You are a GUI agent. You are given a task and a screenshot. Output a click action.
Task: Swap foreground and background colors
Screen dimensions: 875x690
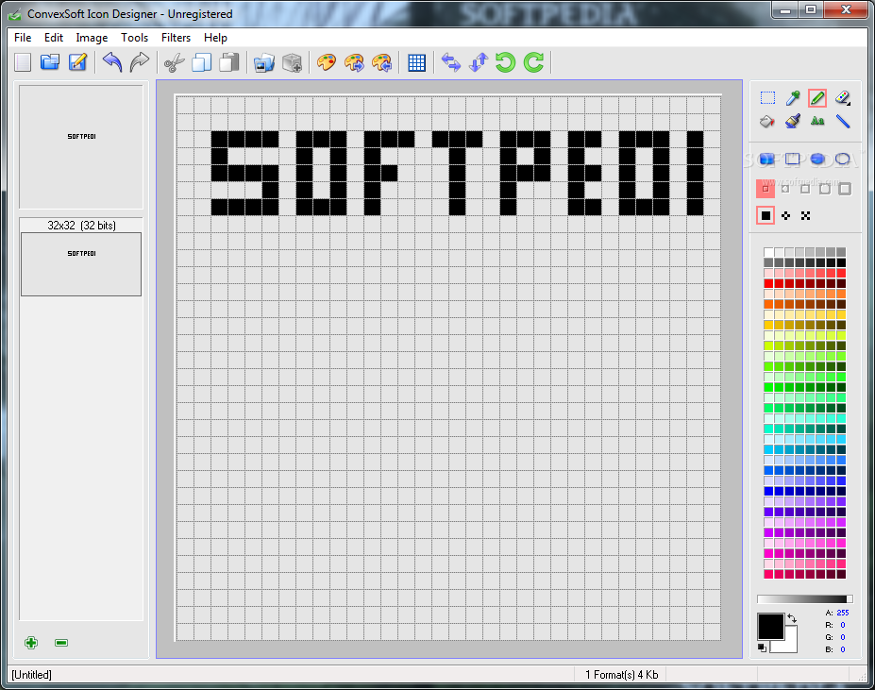pyautogui.click(x=791, y=618)
